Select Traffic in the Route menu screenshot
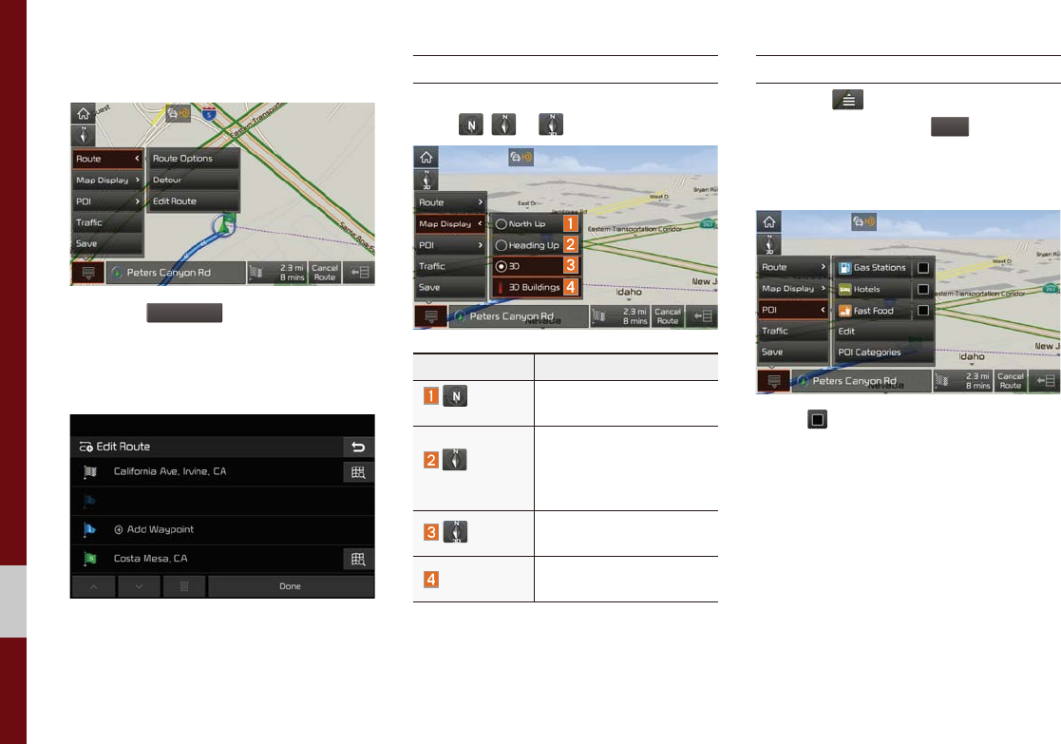Viewport: 1061px width, 744px height. tap(107, 222)
